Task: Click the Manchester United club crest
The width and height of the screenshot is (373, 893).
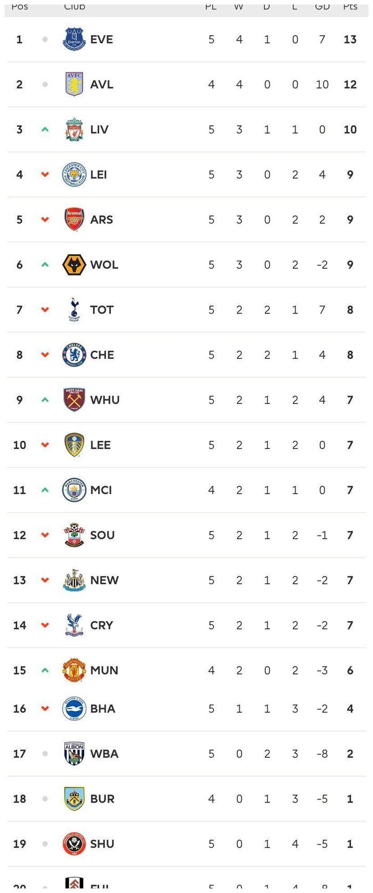Action: [74, 670]
